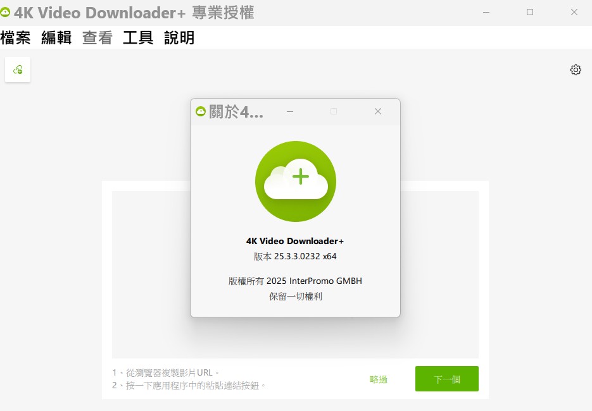This screenshot has width=592, height=411.
Task: Minimize the main 4K Video Downloader+ window
Action: [486, 12]
